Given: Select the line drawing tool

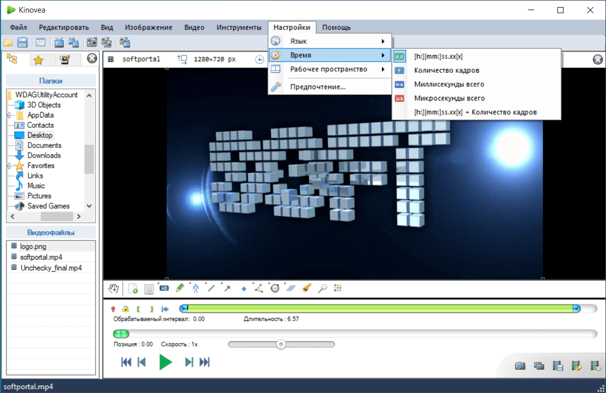Looking at the screenshot, I should pyautogui.click(x=211, y=287).
